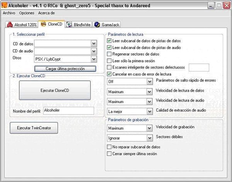Image resolution: width=232 pixels, height=182 pixels.
Task: Uncheck Leer subcanal de pistas de audio
Action: (x=109, y=48)
